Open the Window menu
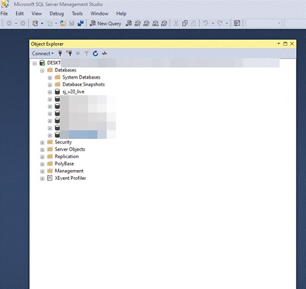 pos(99,13)
